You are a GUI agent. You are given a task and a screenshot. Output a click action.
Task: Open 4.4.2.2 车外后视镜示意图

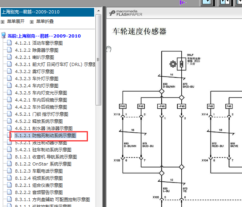pos(41,107)
